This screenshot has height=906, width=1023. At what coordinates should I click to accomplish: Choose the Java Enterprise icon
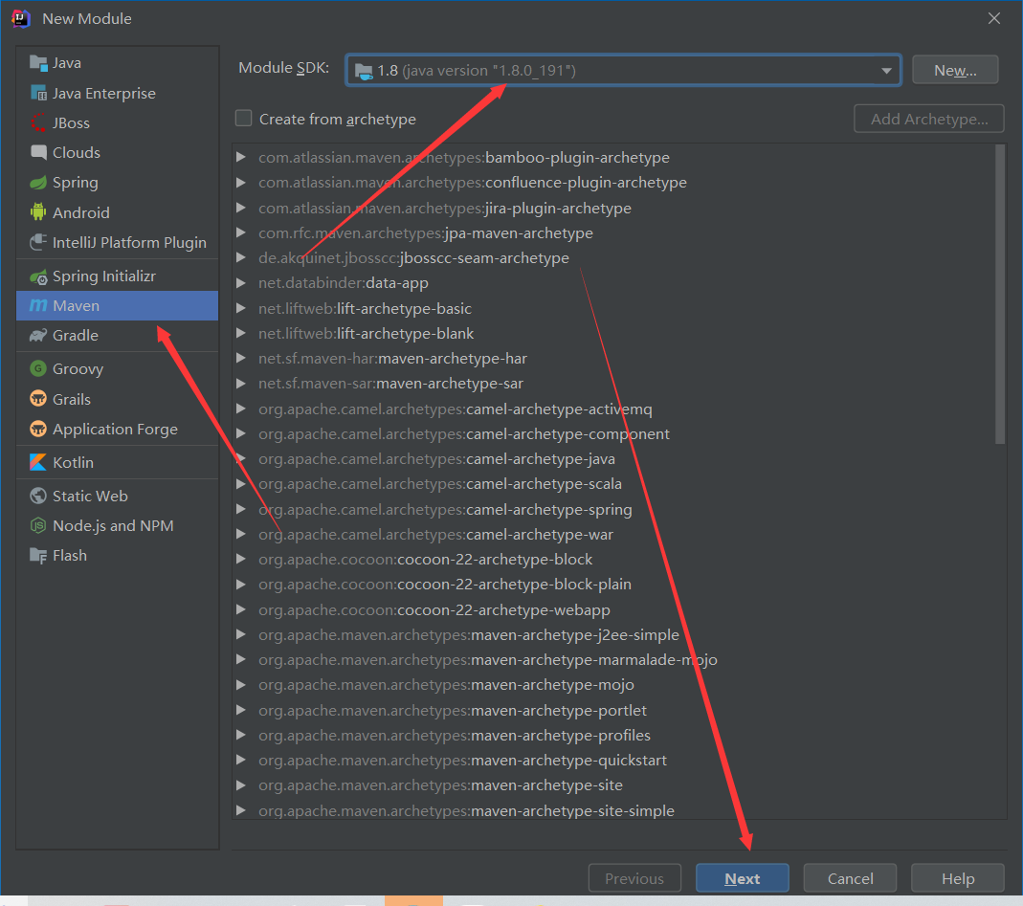point(38,93)
